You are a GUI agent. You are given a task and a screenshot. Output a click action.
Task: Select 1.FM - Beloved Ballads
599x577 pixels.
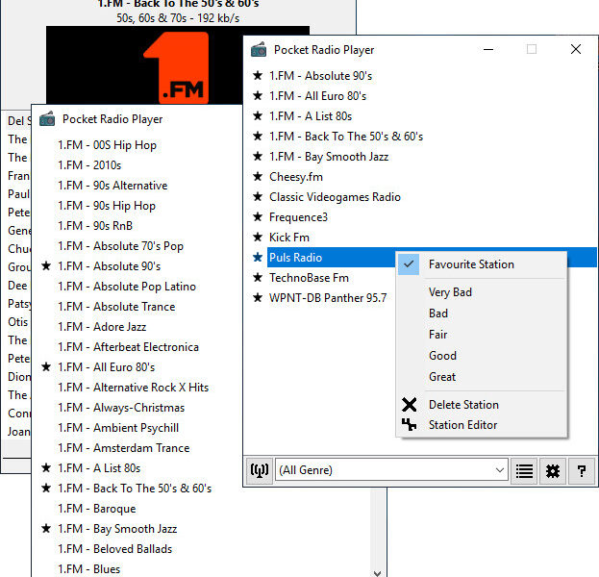tap(115, 549)
